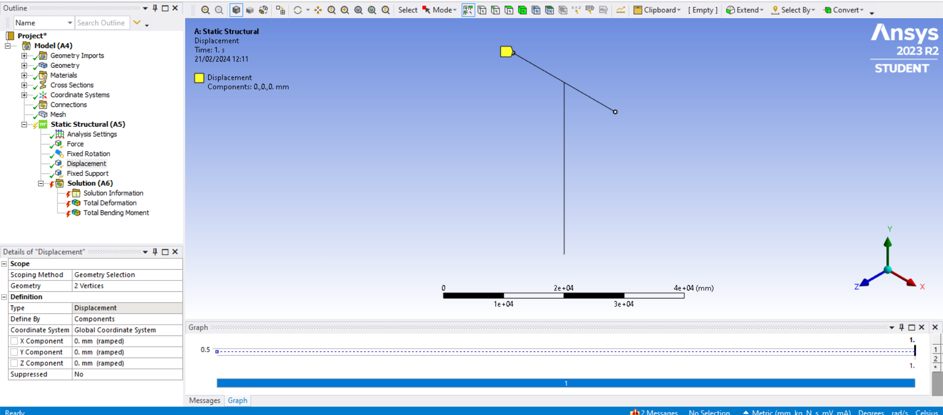Open the Convert menu

click(x=843, y=10)
